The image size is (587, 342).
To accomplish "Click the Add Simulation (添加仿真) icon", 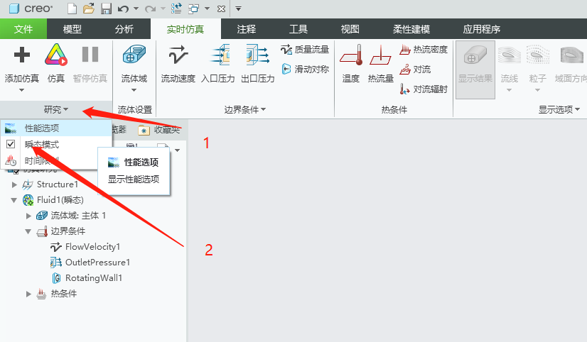I will pyautogui.click(x=21, y=55).
